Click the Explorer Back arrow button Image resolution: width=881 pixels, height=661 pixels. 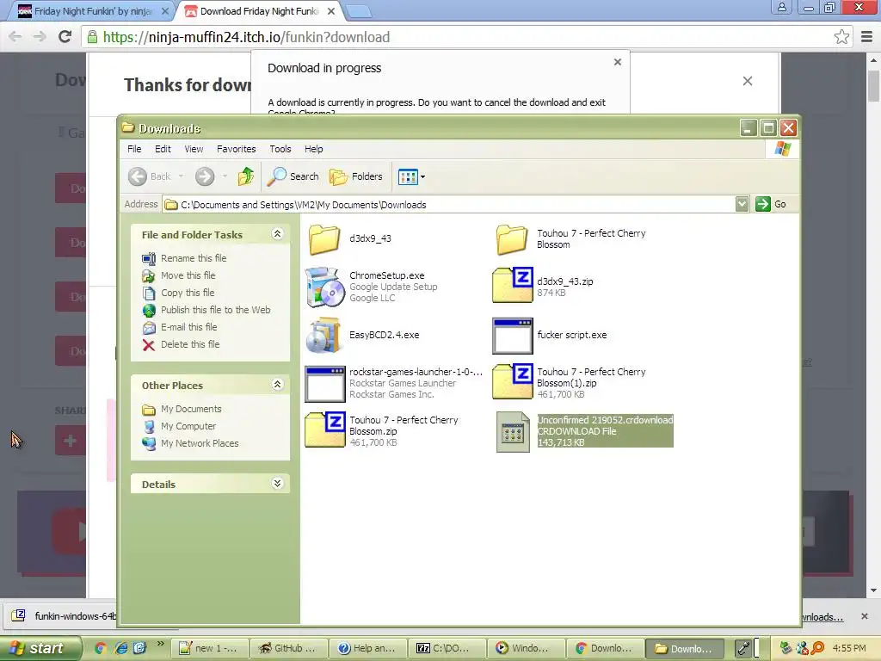(x=137, y=176)
